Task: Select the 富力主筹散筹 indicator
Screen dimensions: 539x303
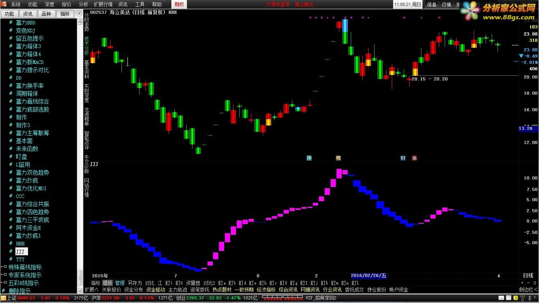Action: 32,133
